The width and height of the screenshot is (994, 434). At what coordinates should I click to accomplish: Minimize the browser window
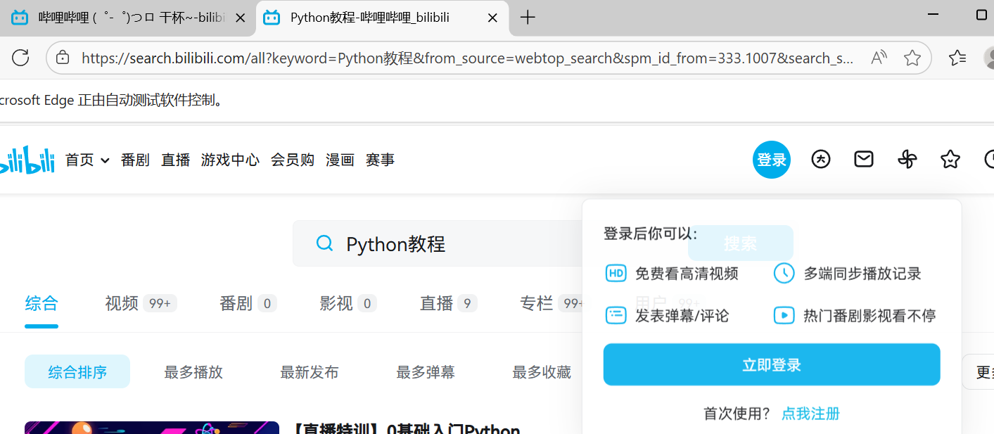click(x=934, y=15)
